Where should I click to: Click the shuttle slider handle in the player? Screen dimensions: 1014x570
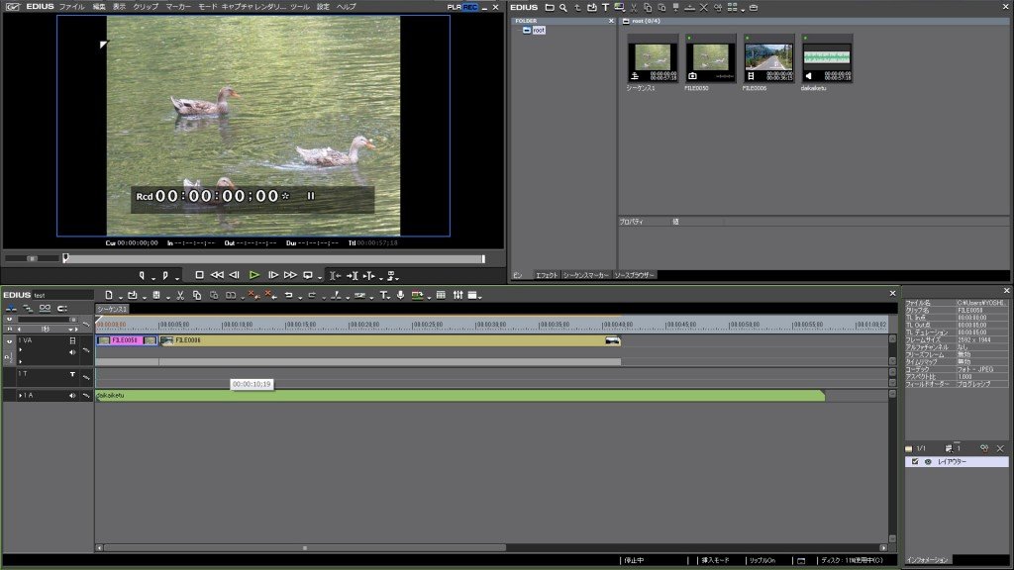coord(32,258)
